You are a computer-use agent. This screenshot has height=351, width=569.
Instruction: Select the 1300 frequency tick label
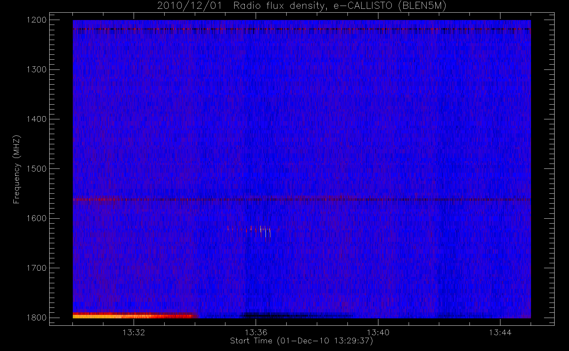[x=37, y=69]
